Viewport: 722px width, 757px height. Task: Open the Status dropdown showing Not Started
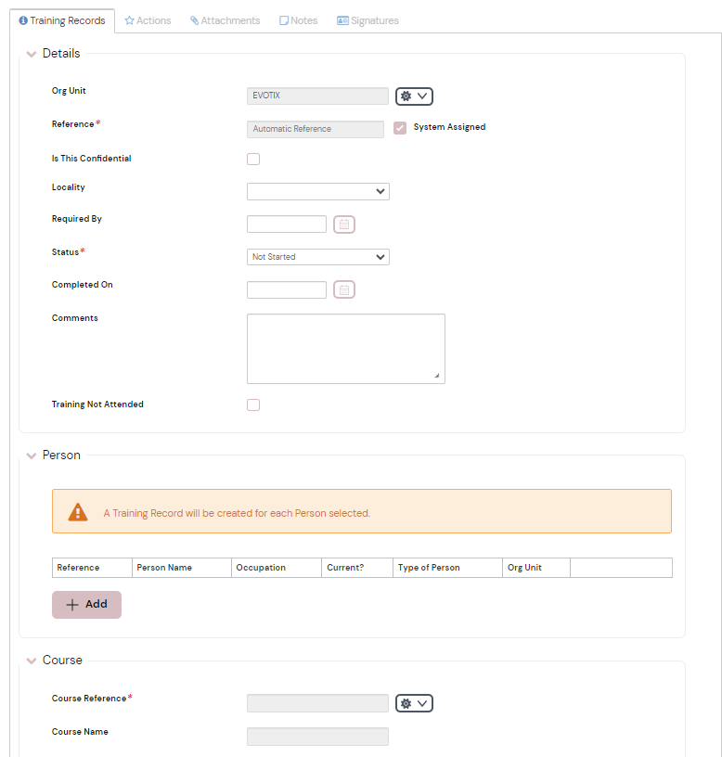pyautogui.click(x=317, y=257)
